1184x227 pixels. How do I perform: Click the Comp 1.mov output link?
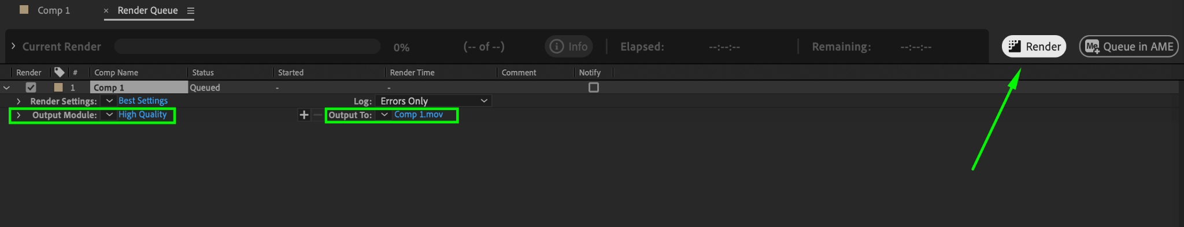point(419,115)
